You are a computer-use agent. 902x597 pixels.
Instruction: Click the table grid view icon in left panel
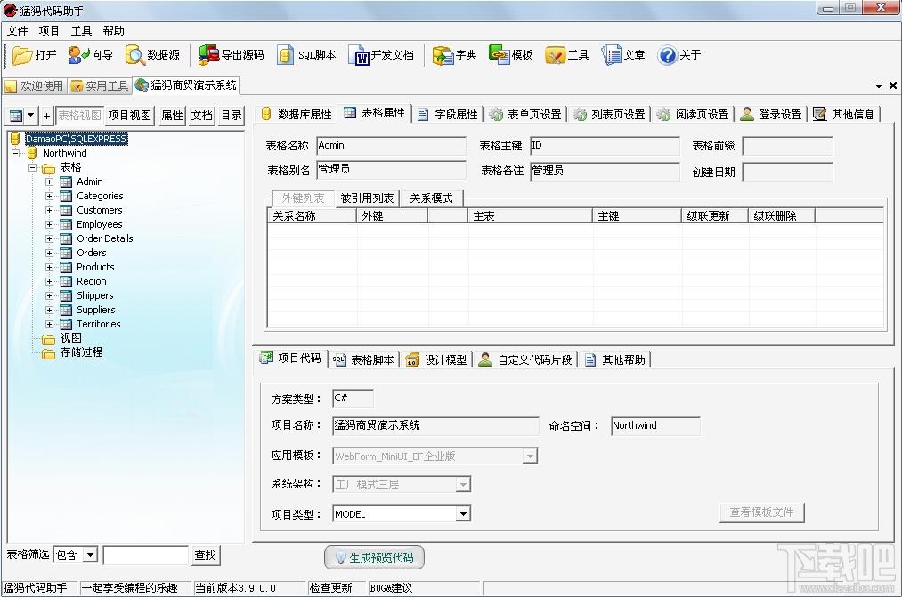(x=16, y=116)
